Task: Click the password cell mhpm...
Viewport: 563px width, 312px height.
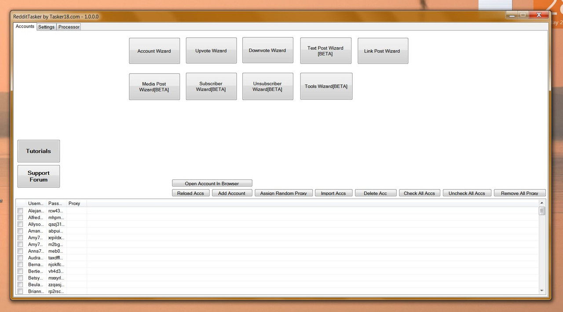Action: click(x=56, y=217)
